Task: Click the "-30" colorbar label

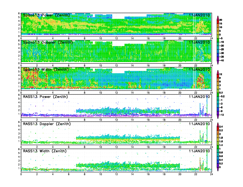Action: pos(222,53)
